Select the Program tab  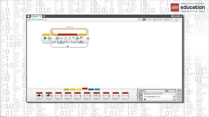click(37, 20)
